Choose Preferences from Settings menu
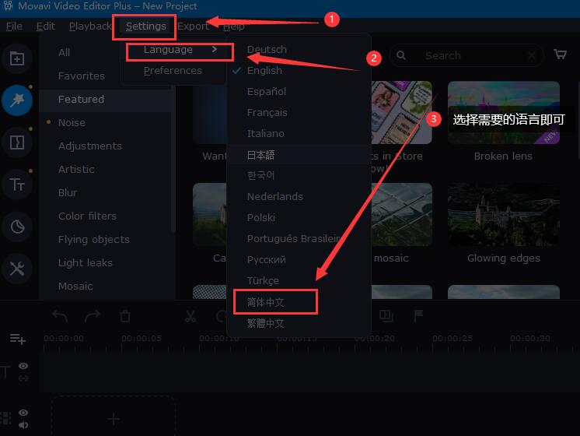The image size is (580, 436). tap(173, 70)
